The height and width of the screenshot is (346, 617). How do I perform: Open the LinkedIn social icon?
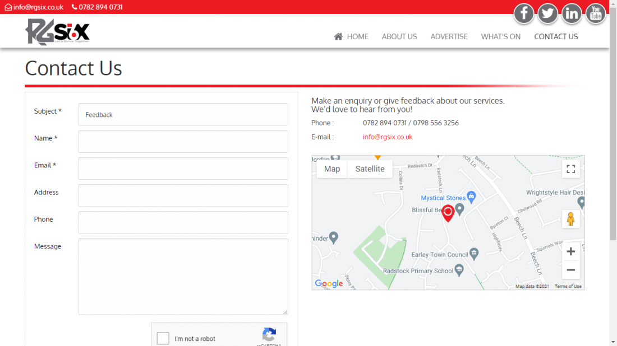572,14
